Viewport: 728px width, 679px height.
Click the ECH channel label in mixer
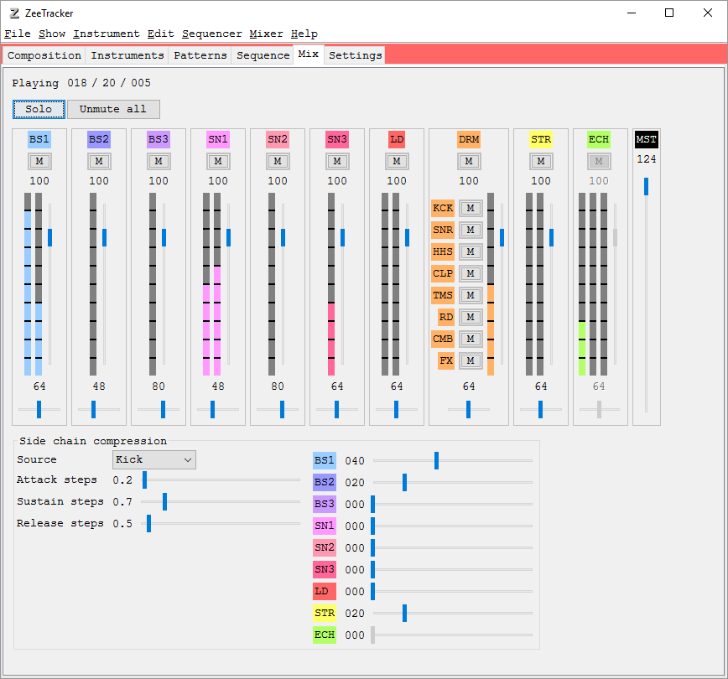(599, 139)
